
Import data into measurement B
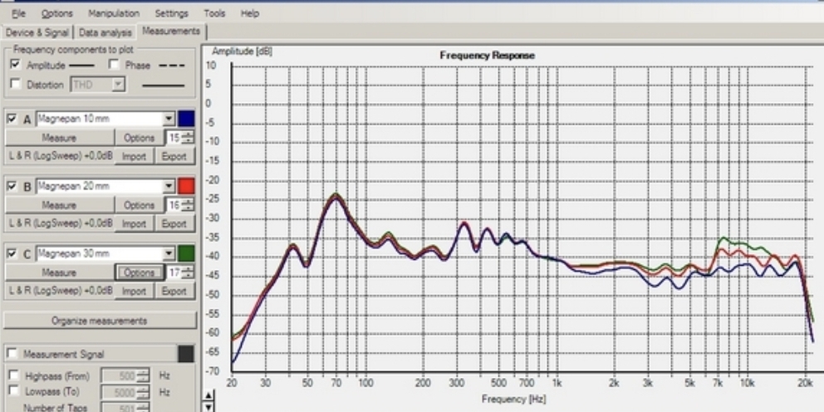coord(134,224)
